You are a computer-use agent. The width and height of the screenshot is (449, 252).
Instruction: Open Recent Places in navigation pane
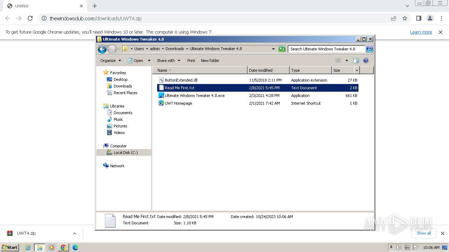(125, 93)
